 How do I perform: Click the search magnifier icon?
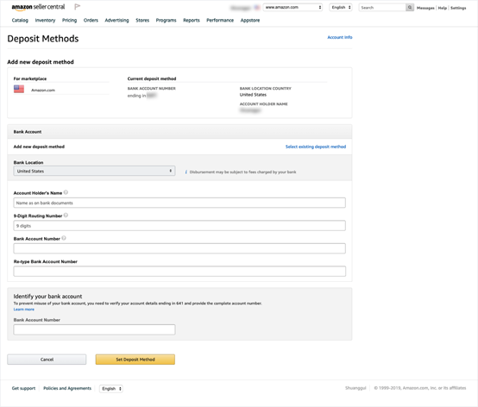pyautogui.click(x=410, y=7)
